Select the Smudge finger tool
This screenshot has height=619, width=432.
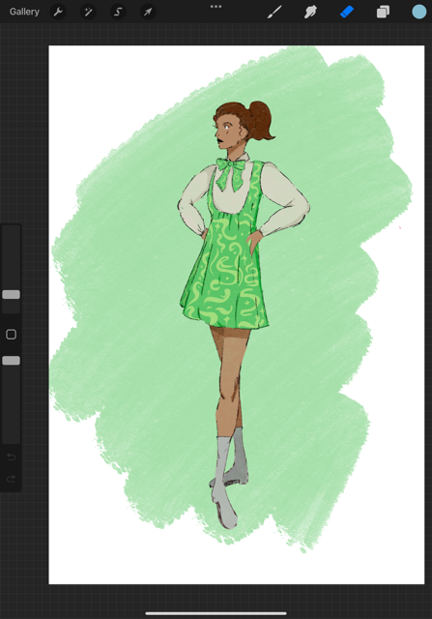[310, 12]
